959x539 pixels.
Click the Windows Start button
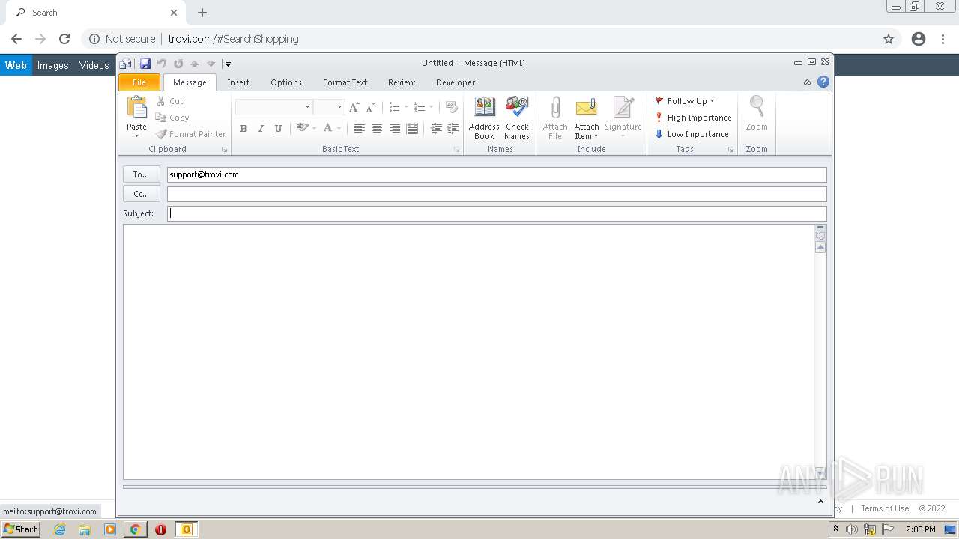click(x=21, y=529)
